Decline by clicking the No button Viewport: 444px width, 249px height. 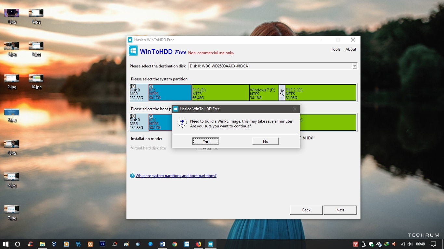click(265, 141)
